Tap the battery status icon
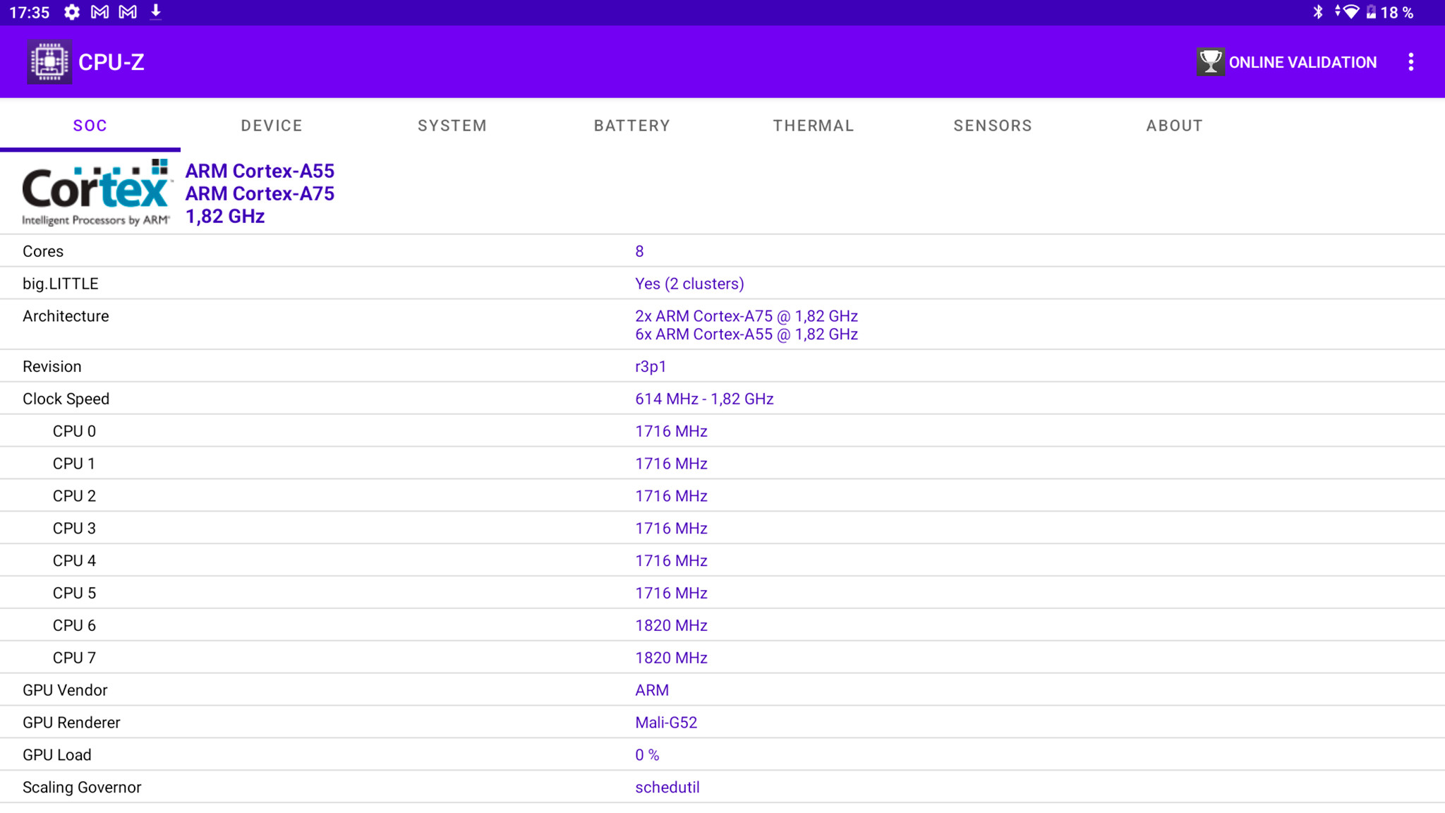Viewport: 1445px width, 813px height. point(1371,12)
